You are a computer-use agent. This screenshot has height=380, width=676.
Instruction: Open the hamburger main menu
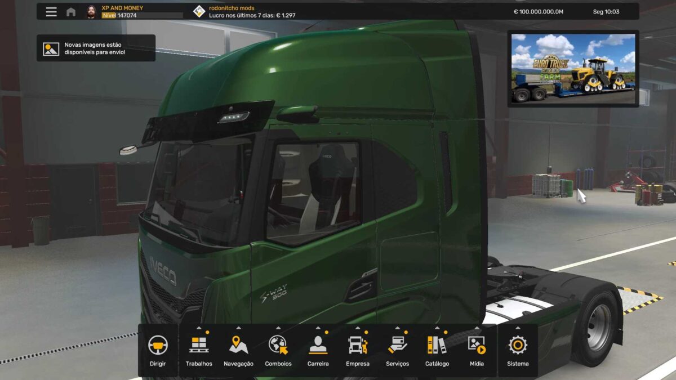tap(51, 12)
